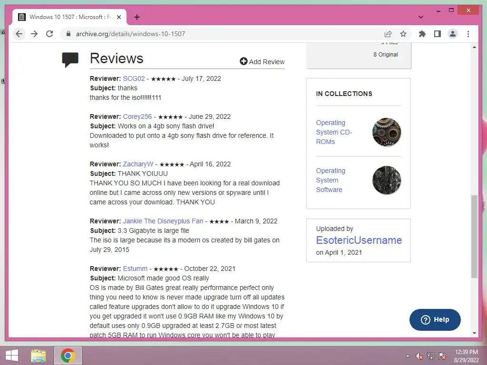Open the Action Center flag icon

442,356
